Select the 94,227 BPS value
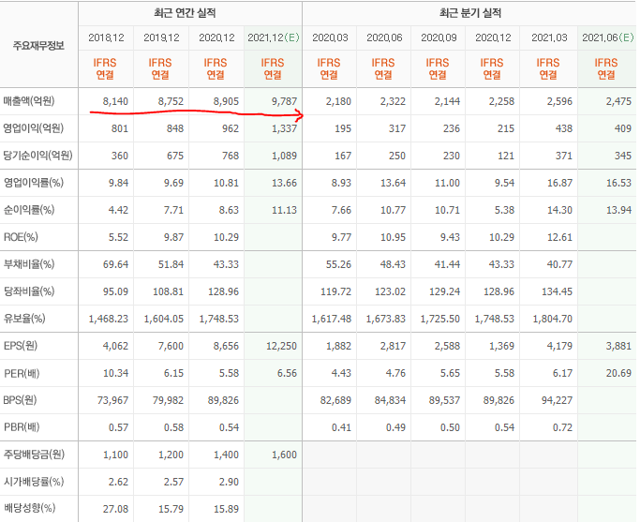Screen dimensions: 640x522 point(558,400)
